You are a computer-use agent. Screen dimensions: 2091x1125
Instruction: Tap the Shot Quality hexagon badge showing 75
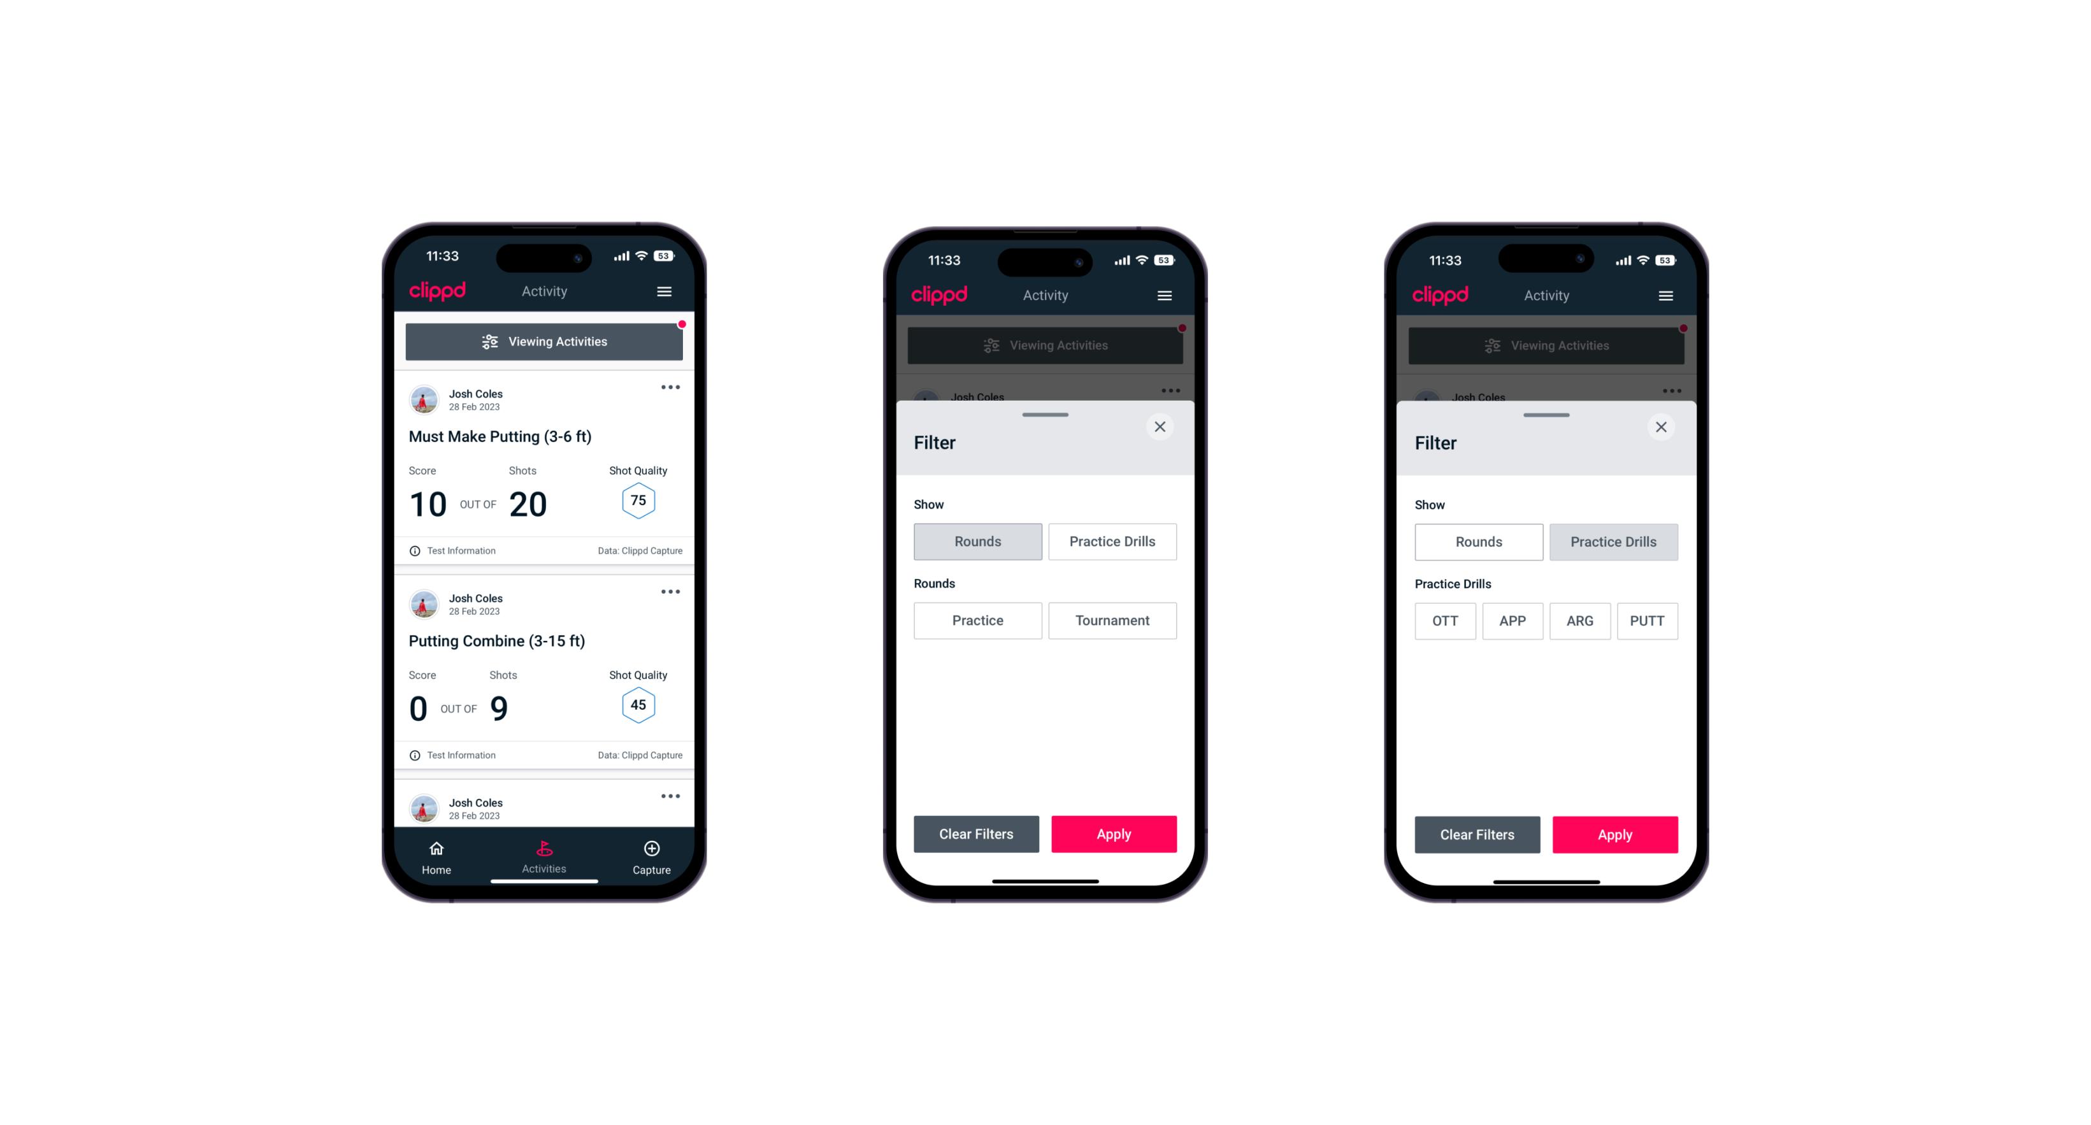coord(637,500)
